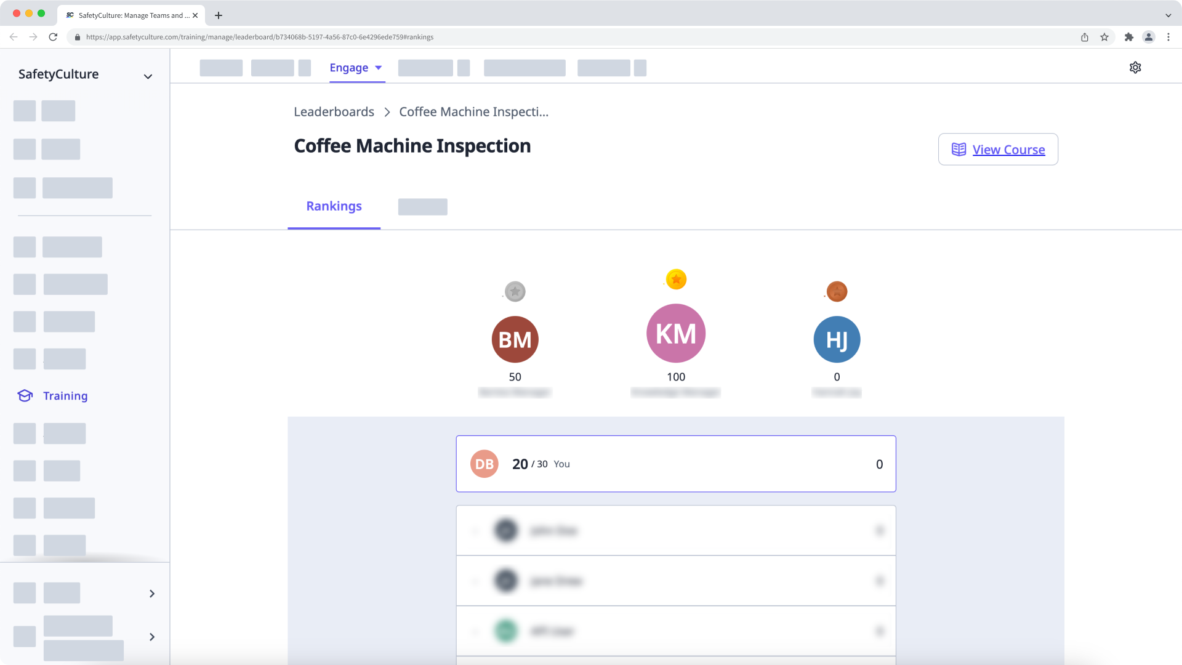Click the Leaderboards breadcrumb link
1182x665 pixels.
point(334,111)
